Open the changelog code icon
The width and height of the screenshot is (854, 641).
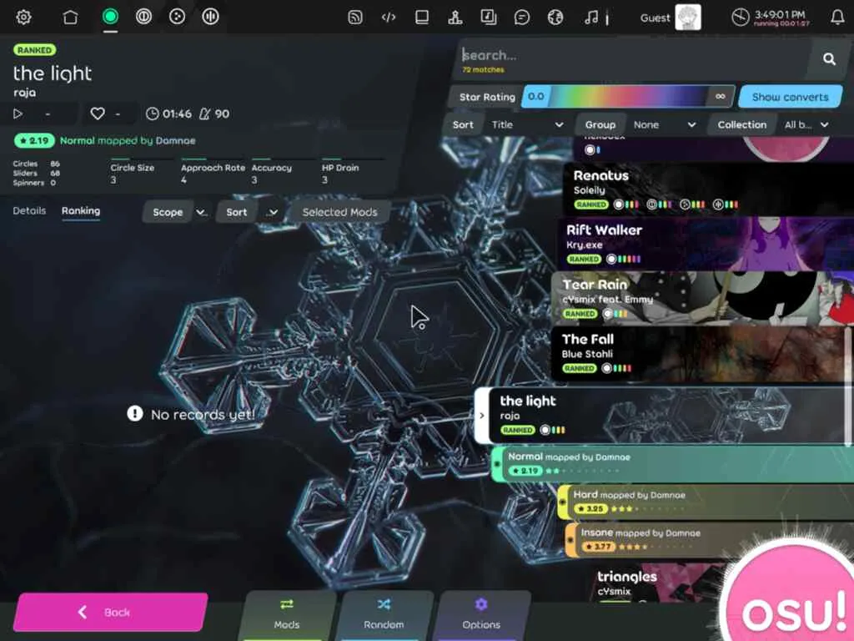click(389, 18)
